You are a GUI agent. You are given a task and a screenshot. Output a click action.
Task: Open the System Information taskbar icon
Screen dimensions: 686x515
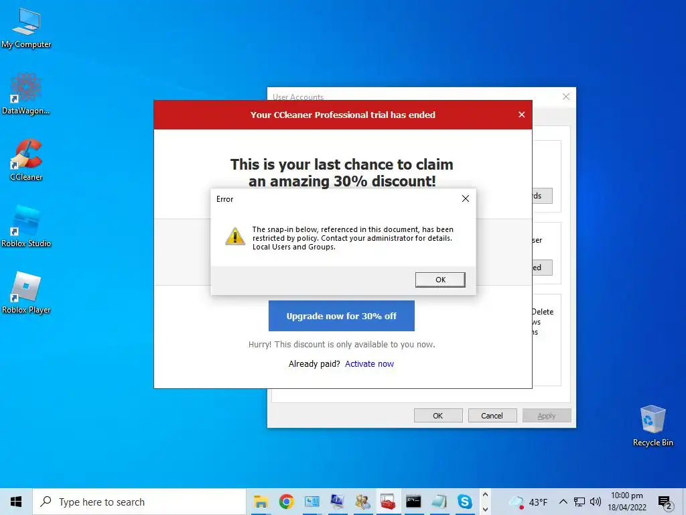(337, 502)
